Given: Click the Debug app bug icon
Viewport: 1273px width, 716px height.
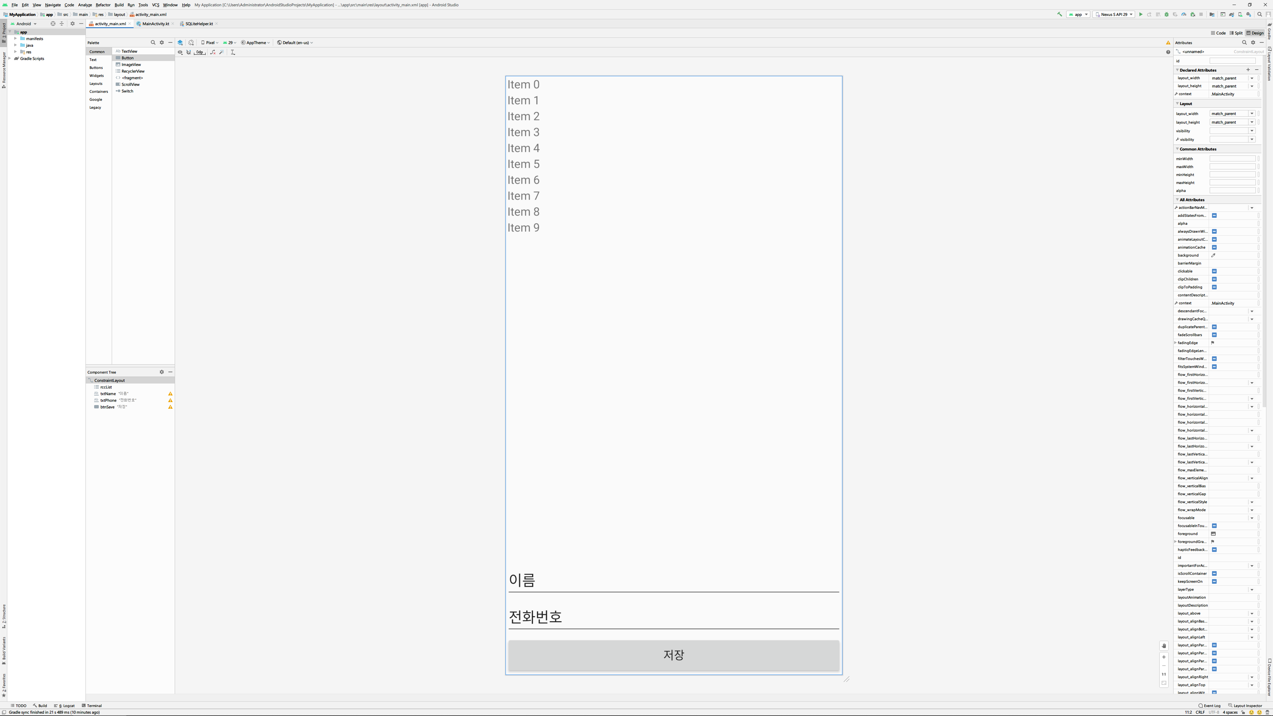Looking at the screenshot, I should [1166, 14].
